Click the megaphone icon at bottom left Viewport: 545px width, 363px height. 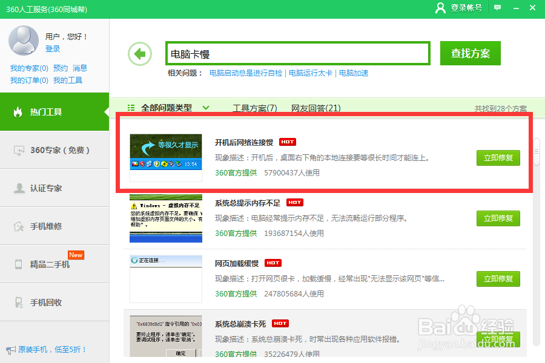click(11, 350)
